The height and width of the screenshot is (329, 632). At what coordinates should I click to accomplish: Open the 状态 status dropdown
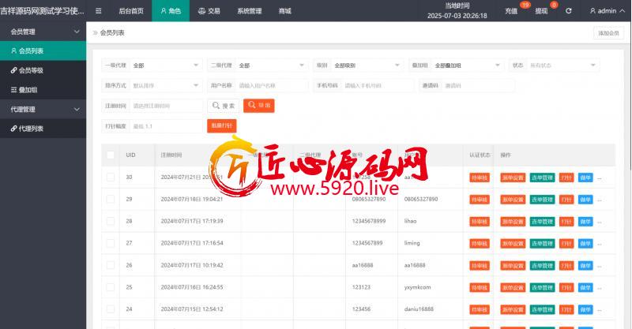(x=562, y=65)
